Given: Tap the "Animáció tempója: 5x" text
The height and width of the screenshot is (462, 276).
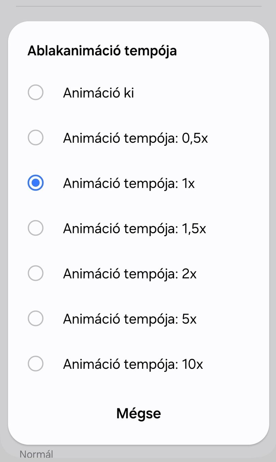Looking at the screenshot, I should 130,319.
